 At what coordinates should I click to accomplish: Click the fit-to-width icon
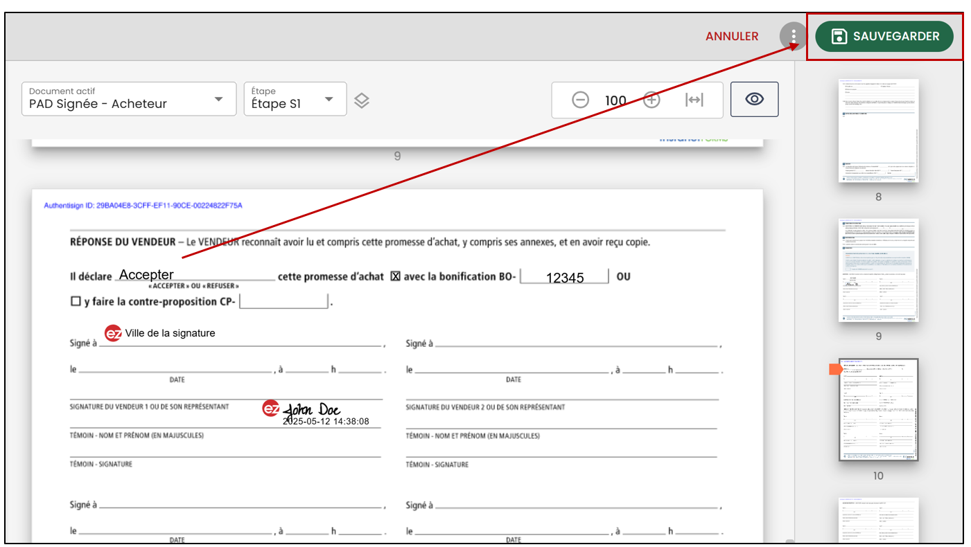coord(694,100)
